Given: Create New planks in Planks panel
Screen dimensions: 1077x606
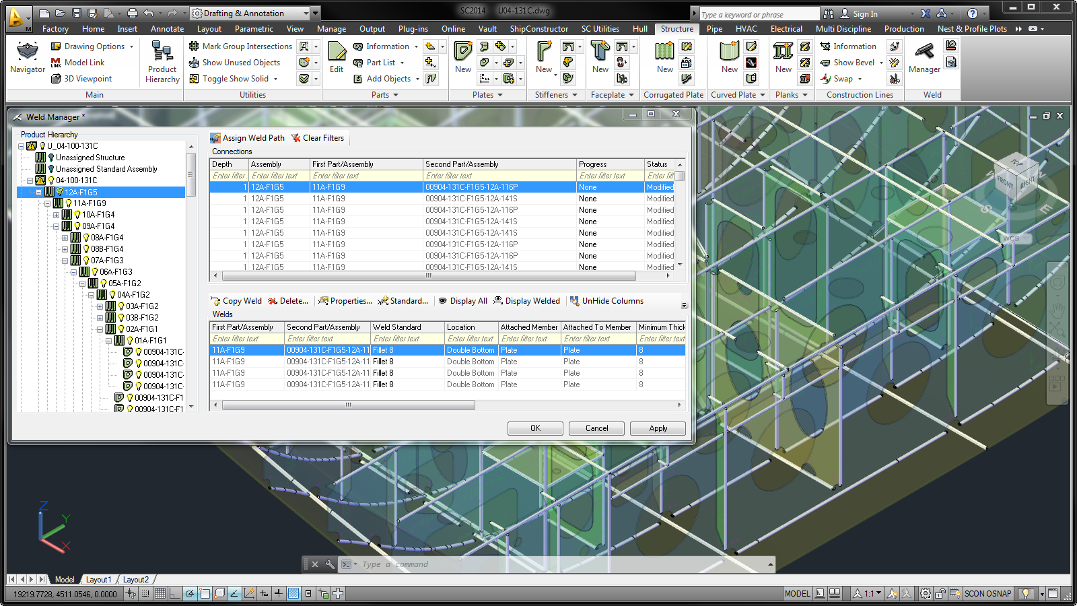Looking at the screenshot, I should [x=784, y=57].
